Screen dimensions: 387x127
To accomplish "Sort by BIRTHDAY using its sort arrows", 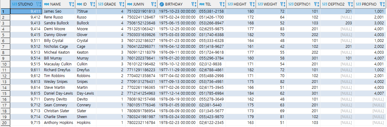I will (196, 4).
